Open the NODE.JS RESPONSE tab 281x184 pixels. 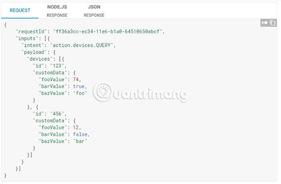(x=56, y=11)
